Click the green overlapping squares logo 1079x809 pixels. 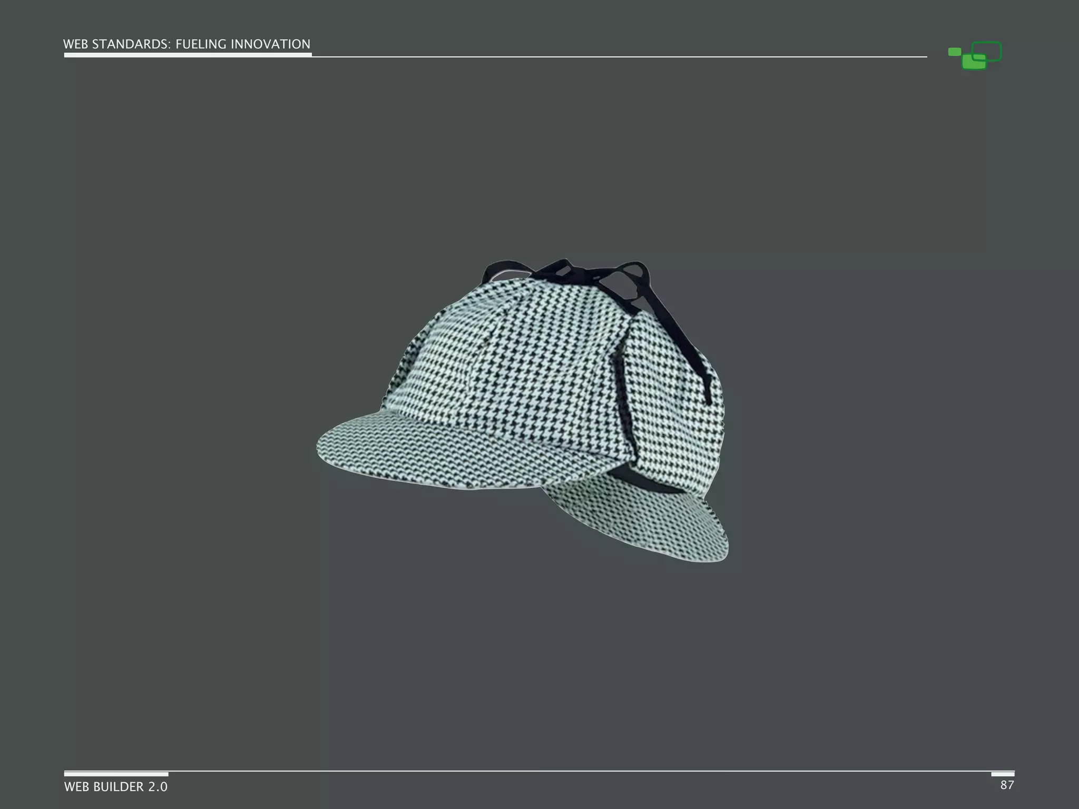[975, 56]
